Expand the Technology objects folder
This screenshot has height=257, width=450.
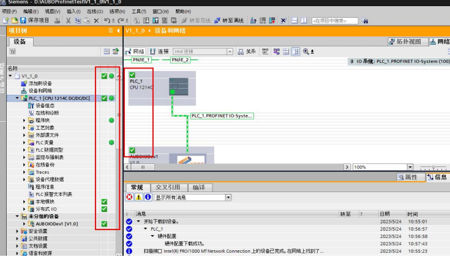pos(24,128)
